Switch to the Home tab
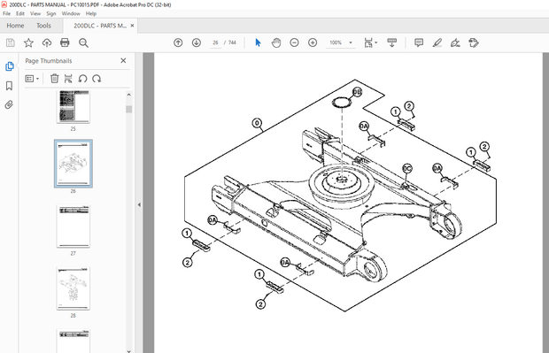 (15, 26)
